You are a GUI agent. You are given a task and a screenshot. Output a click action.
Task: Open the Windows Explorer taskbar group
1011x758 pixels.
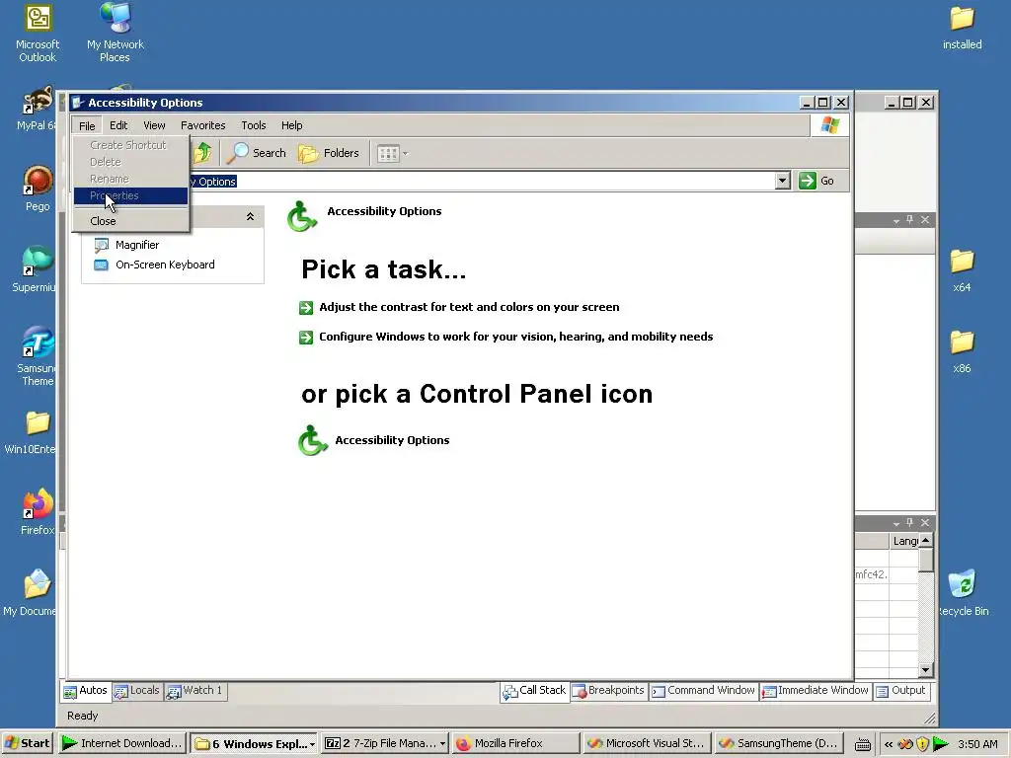(x=254, y=744)
